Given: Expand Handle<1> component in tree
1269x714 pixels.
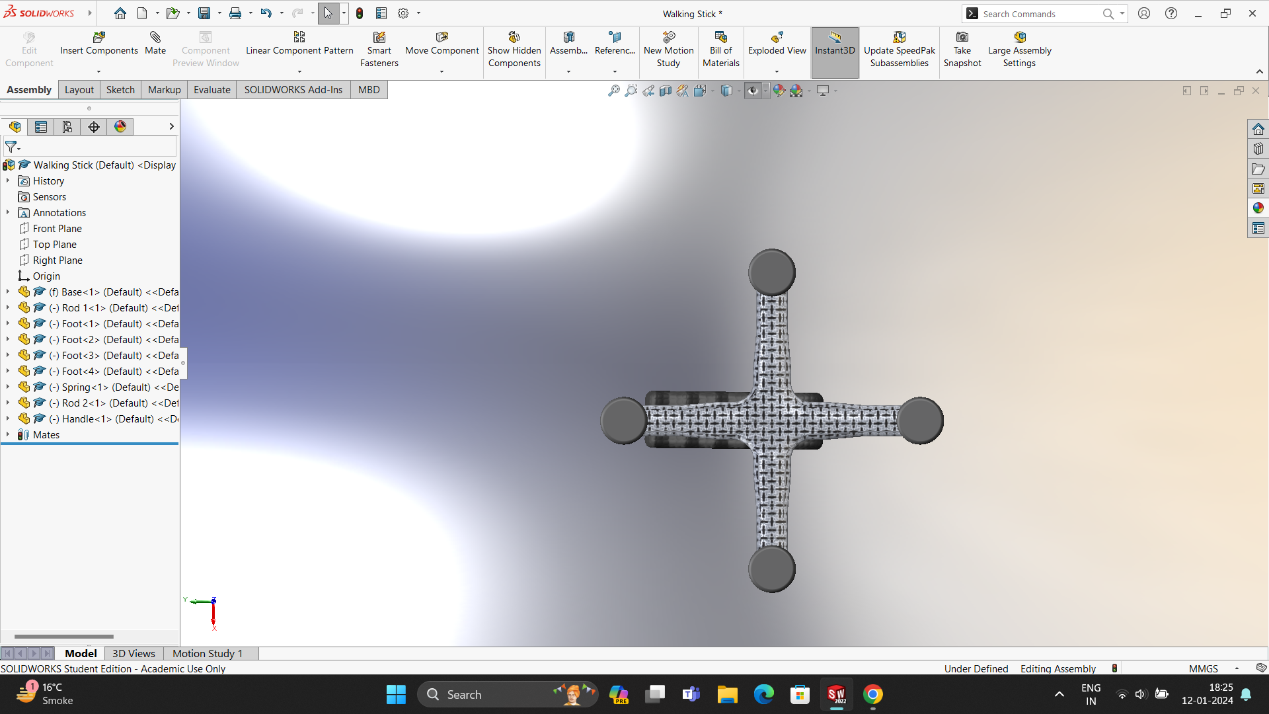Looking at the screenshot, I should (x=8, y=418).
